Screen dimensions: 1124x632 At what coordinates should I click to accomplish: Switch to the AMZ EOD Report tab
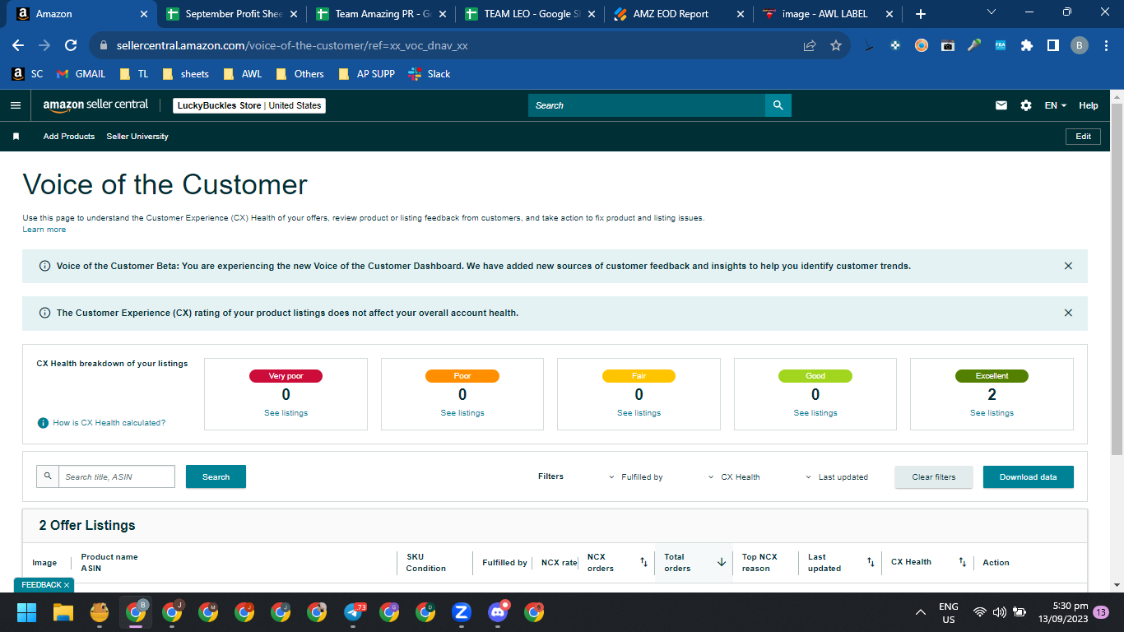click(x=680, y=14)
